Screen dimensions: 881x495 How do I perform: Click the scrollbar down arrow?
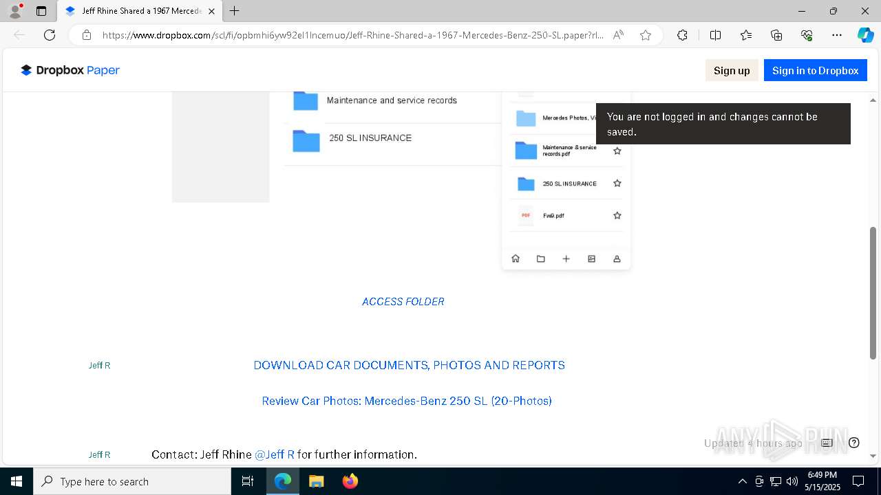pos(873,455)
